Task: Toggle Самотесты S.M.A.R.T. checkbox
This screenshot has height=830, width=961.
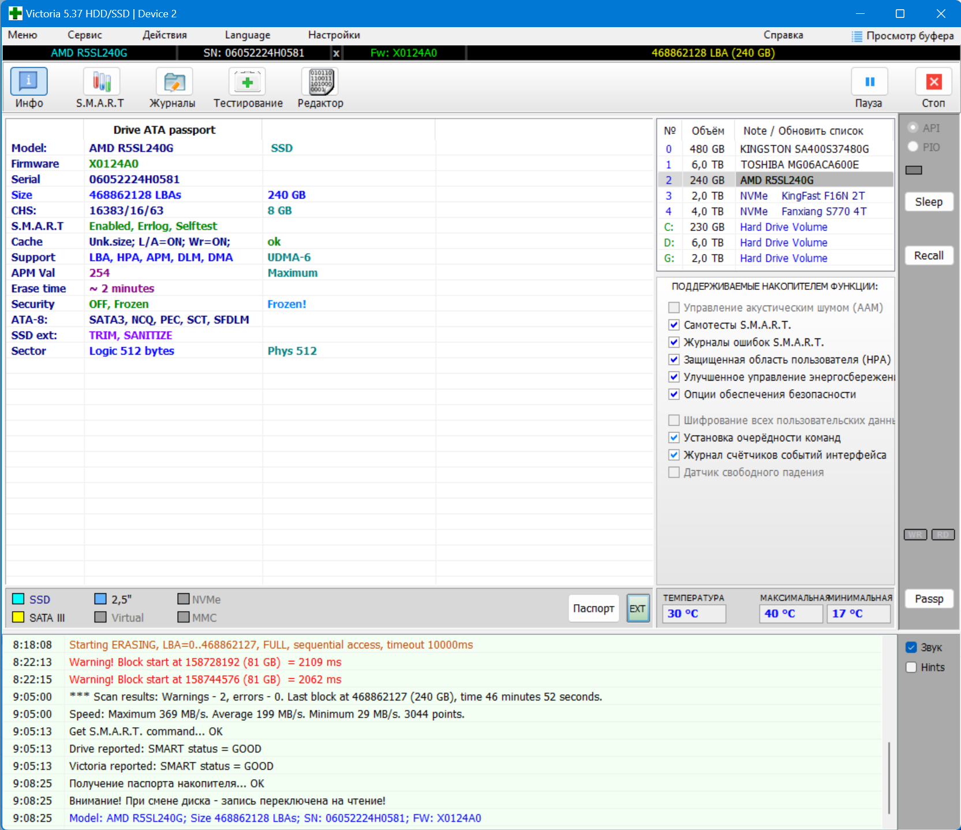Action: pyautogui.click(x=674, y=325)
